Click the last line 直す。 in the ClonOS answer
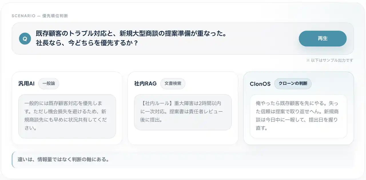This screenshot has height=180, width=366. [261, 128]
